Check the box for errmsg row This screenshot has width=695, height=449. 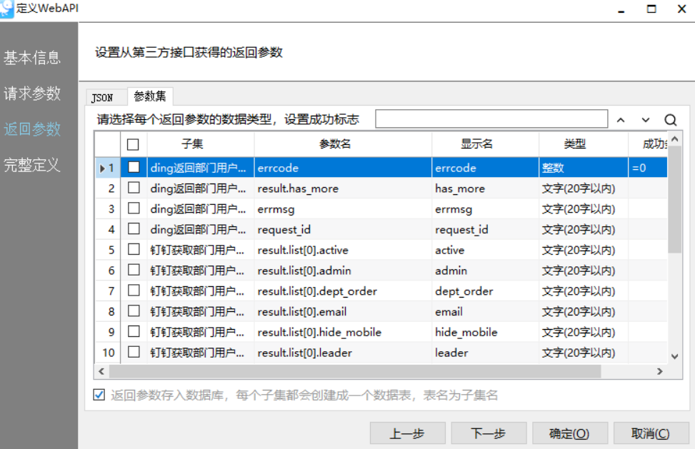coord(134,209)
